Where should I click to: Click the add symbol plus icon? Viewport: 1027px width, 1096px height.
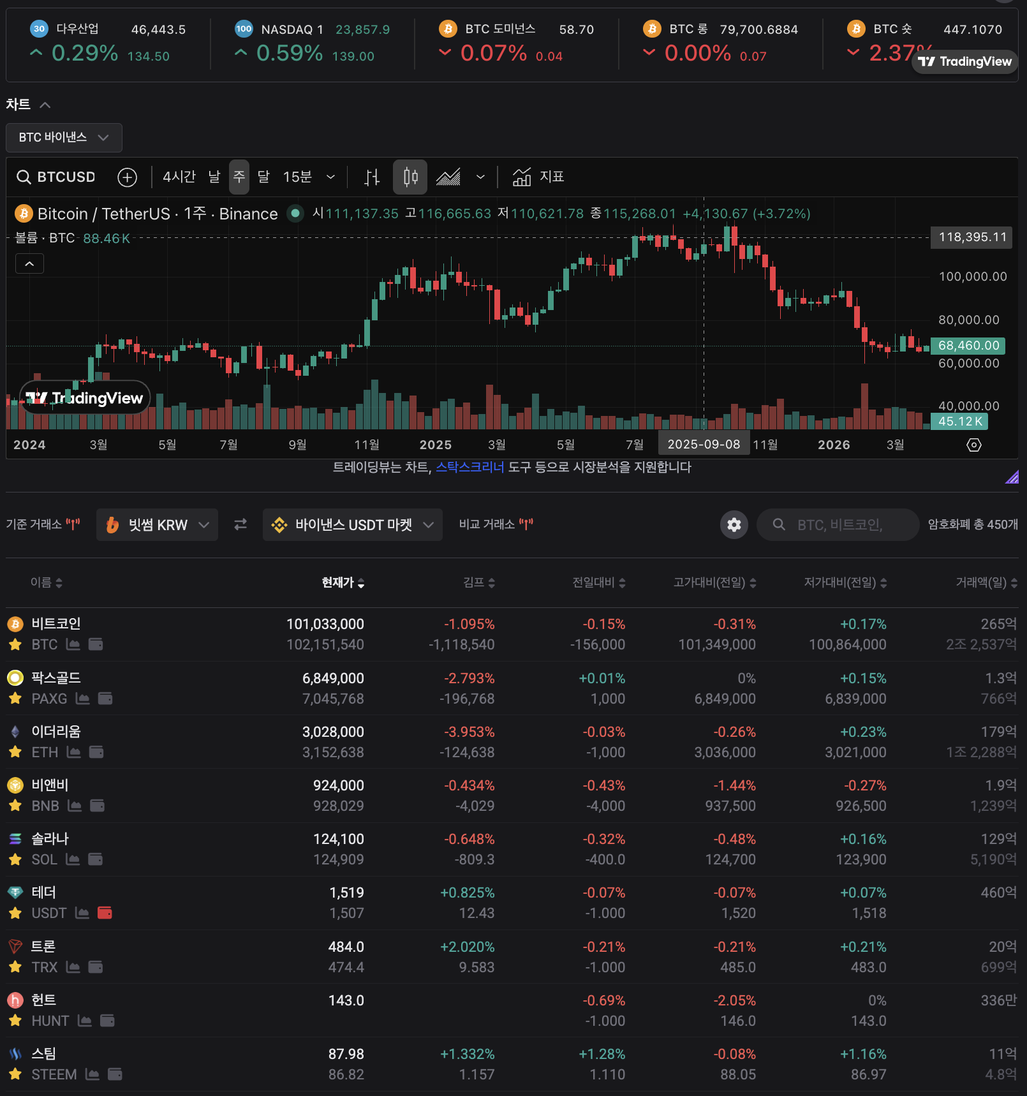(128, 177)
